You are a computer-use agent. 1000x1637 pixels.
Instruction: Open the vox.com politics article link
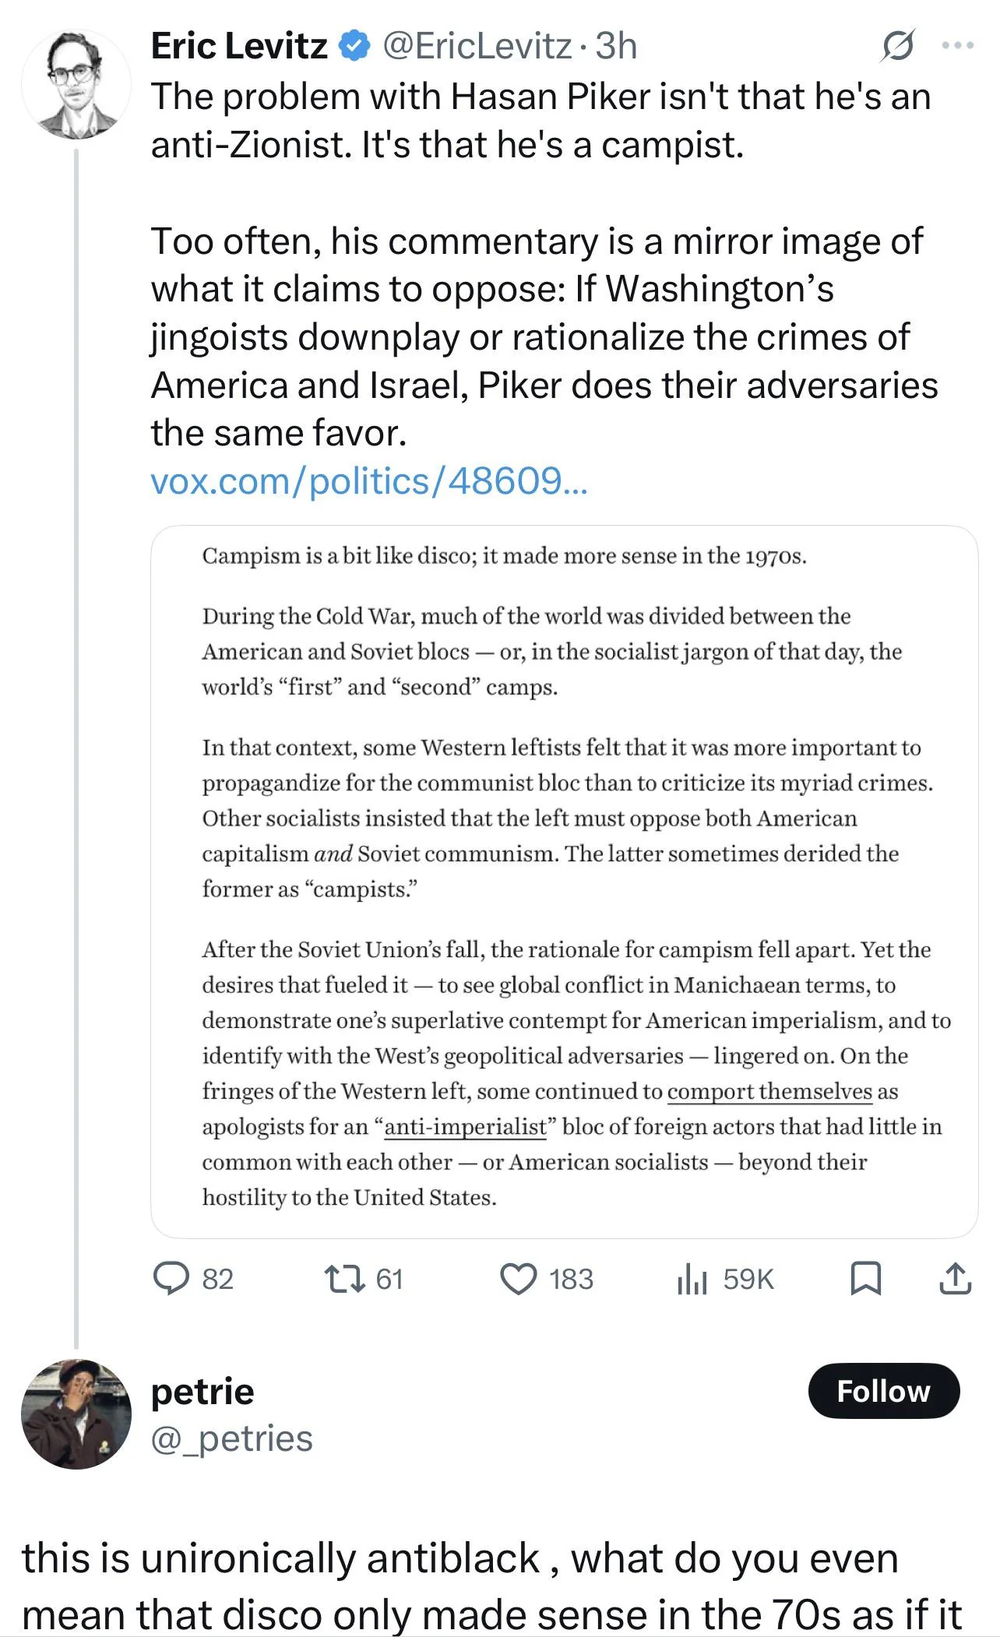tap(368, 481)
